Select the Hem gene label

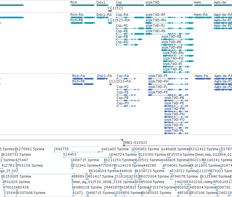click(x=197, y=2)
